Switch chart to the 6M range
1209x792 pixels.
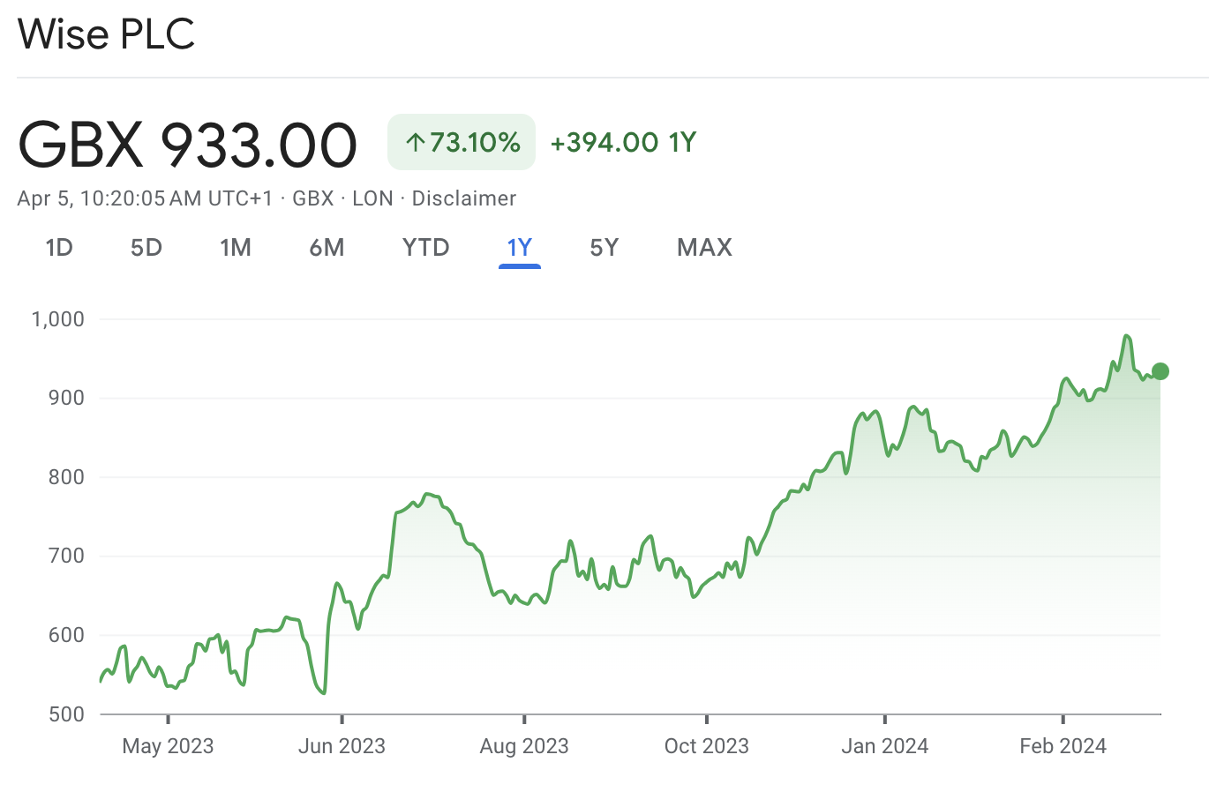click(327, 248)
